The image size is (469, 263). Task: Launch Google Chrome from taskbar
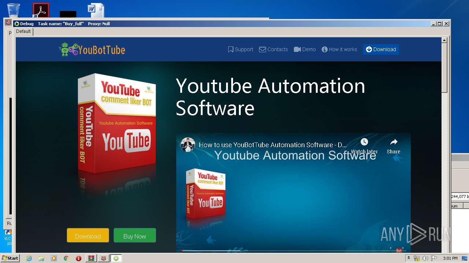click(66, 258)
